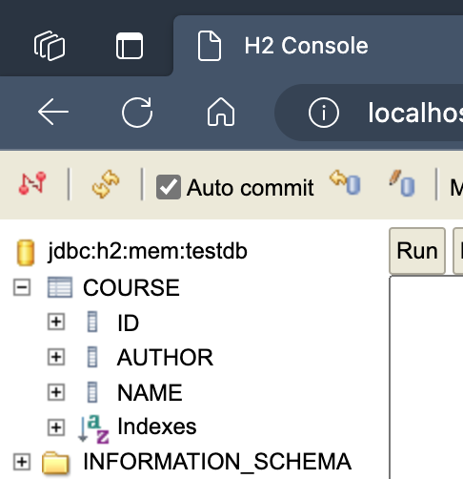The width and height of the screenshot is (463, 479).
Task: Select the jdbc:h2:mem:testdb connection label
Action: coord(148,251)
